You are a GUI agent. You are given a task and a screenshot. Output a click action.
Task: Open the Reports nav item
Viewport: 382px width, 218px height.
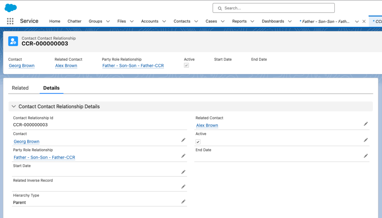[x=239, y=21]
